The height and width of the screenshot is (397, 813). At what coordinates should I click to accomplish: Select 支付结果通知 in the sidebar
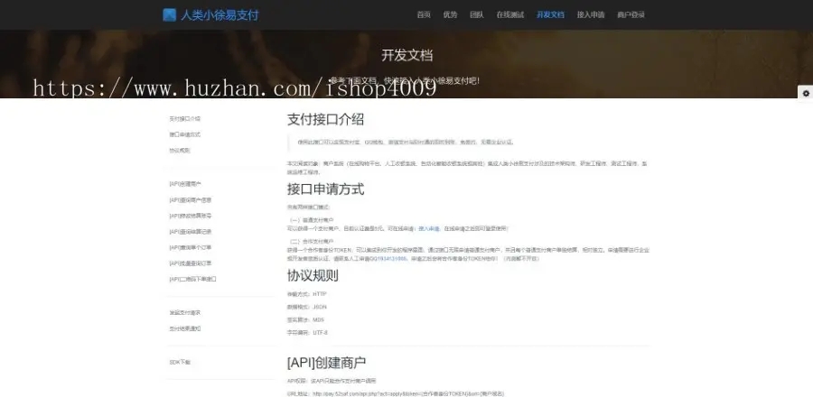coord(184,328)
